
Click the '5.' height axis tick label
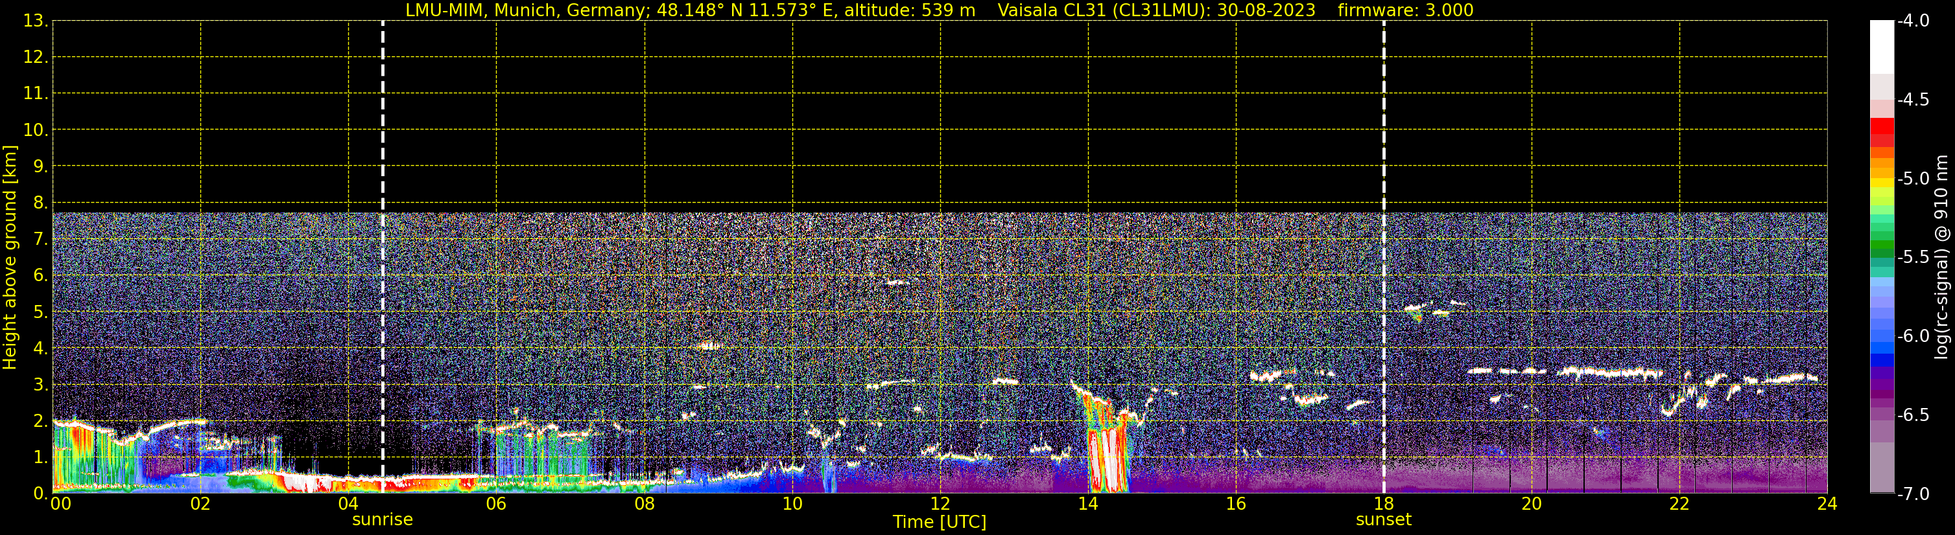[x=40, y=312]
